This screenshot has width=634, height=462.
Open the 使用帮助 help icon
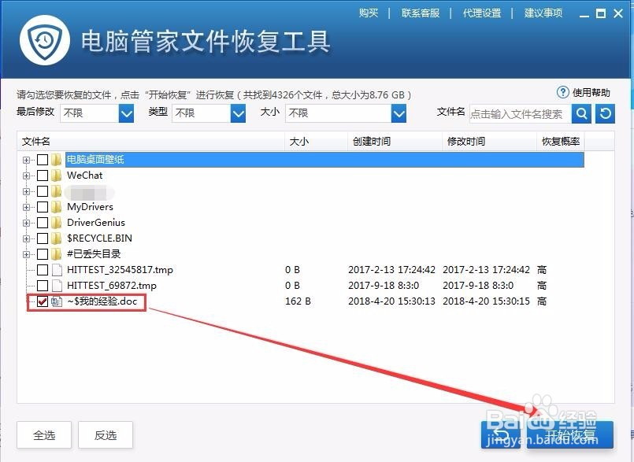[562, 93]
